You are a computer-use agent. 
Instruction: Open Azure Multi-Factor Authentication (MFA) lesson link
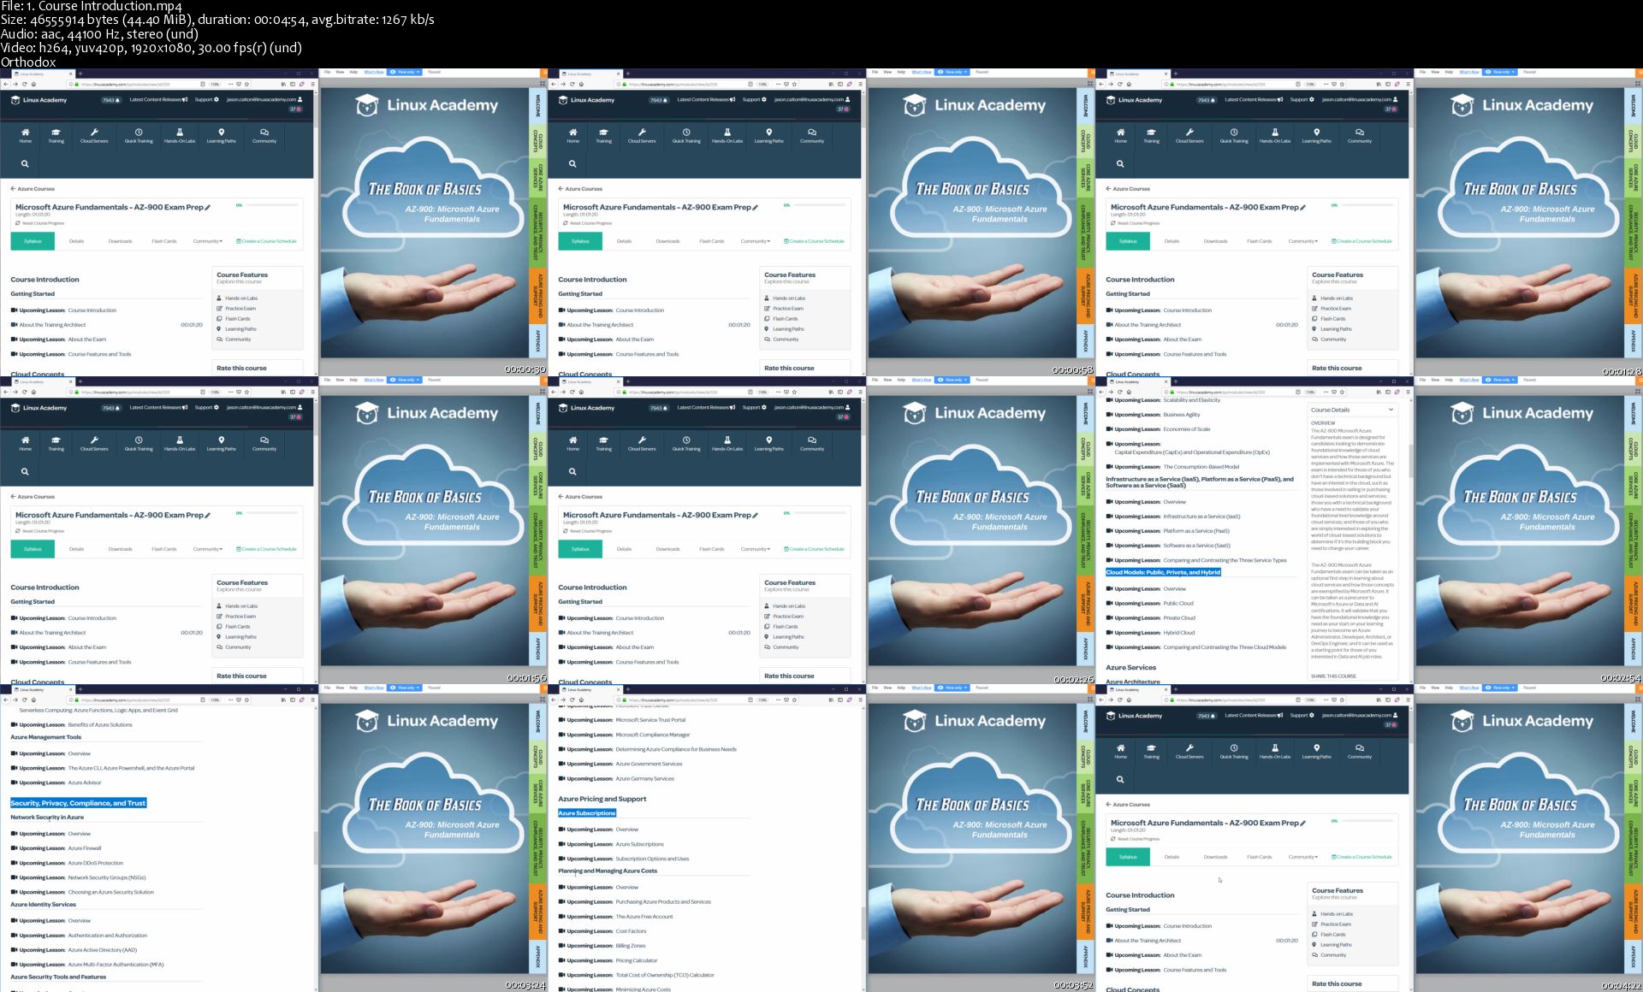116,965
